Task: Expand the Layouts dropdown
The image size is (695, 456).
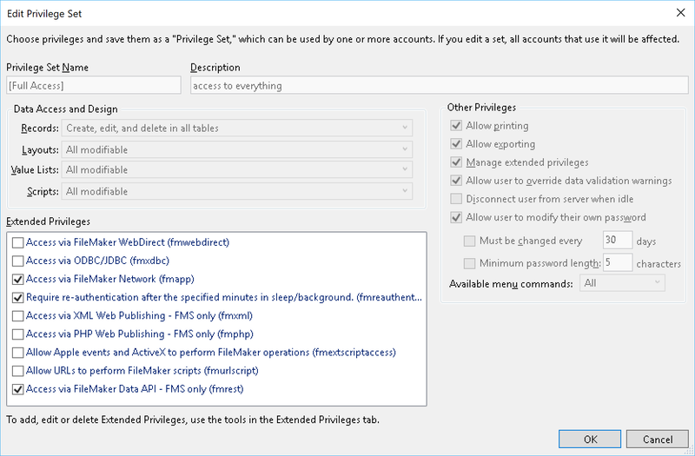Action: pos(237,149)
